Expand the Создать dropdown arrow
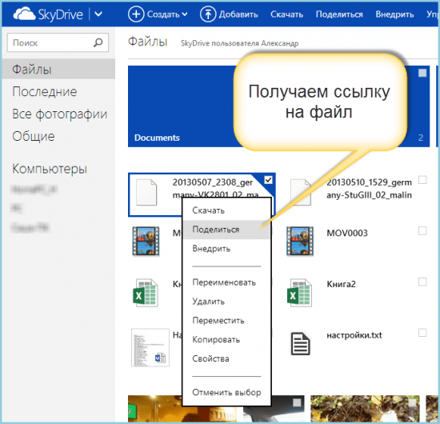Image resolution: width=440 pixels, height=424 pixels. tap(184, 14)
